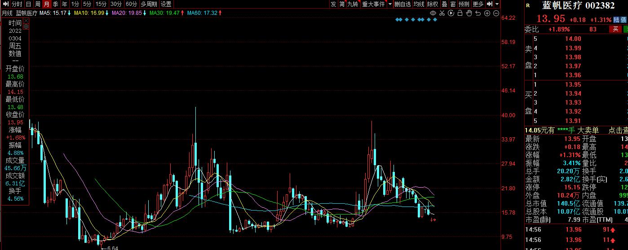Click buy level 5 price 13.91
Viewport: 628px width, 250px height.
[573, 120]
